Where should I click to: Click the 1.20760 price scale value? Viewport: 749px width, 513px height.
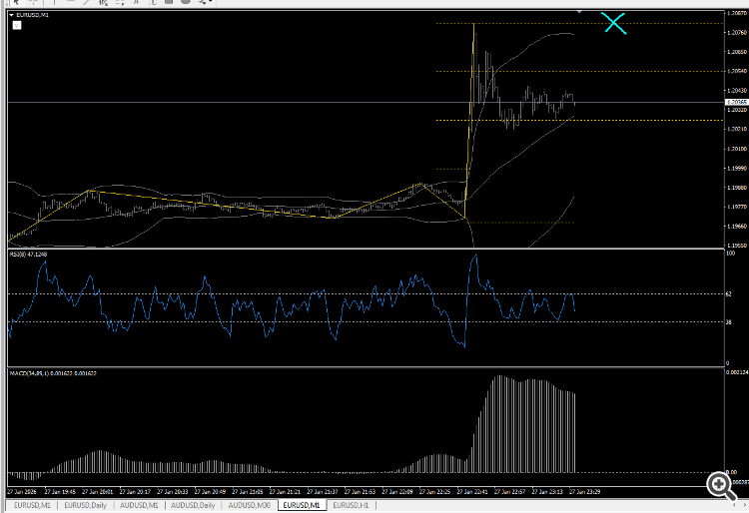point(737,33)
